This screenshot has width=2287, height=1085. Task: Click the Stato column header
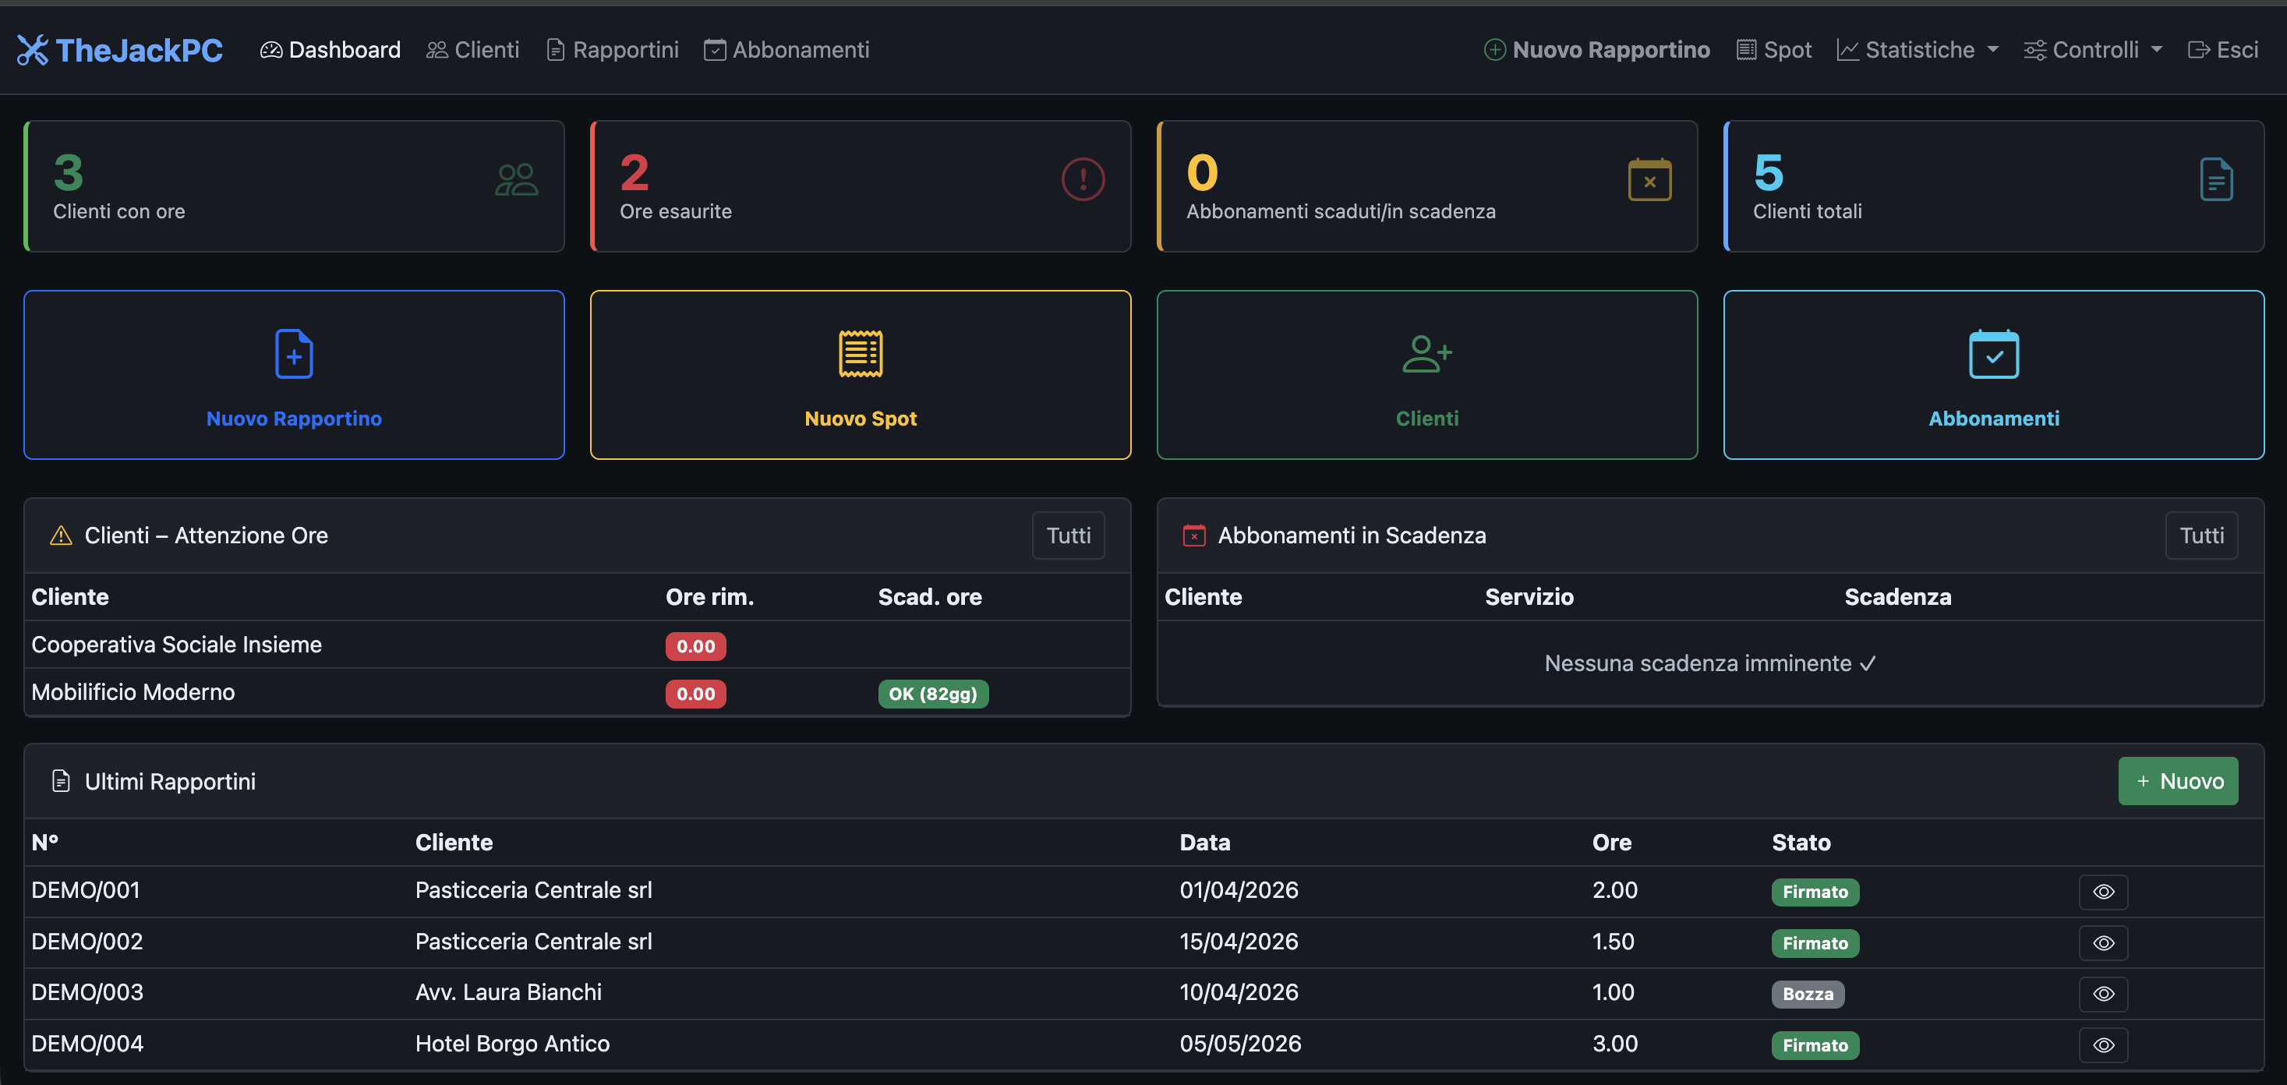(1801, 843)
